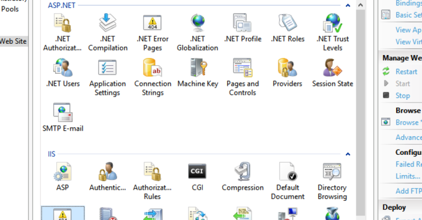Click Restart in Manage Website actions
This screenshot has width=422, height=220.
coord(406,72)
